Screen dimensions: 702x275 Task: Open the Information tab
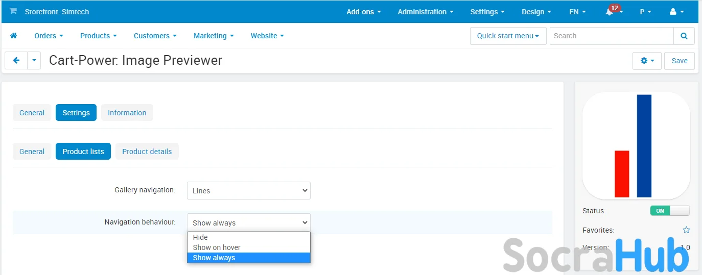tap(127, 113)
